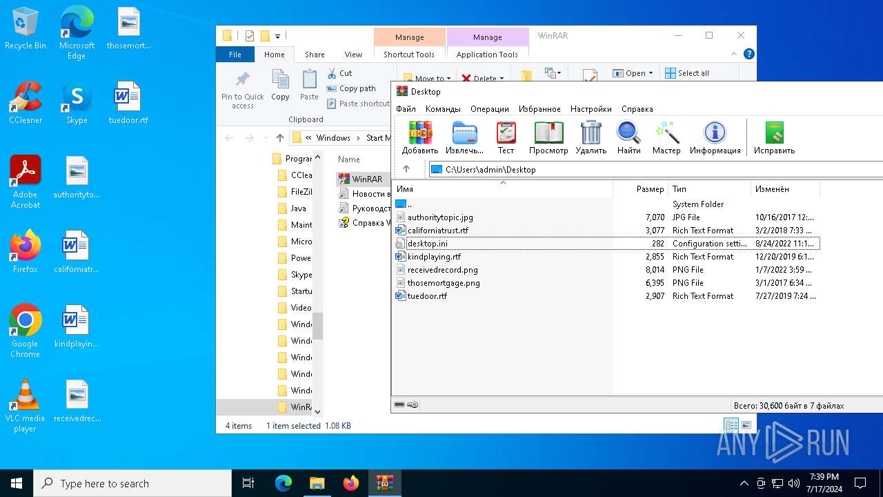
Task: Open the Избранное menu
Action: point(539,109)
